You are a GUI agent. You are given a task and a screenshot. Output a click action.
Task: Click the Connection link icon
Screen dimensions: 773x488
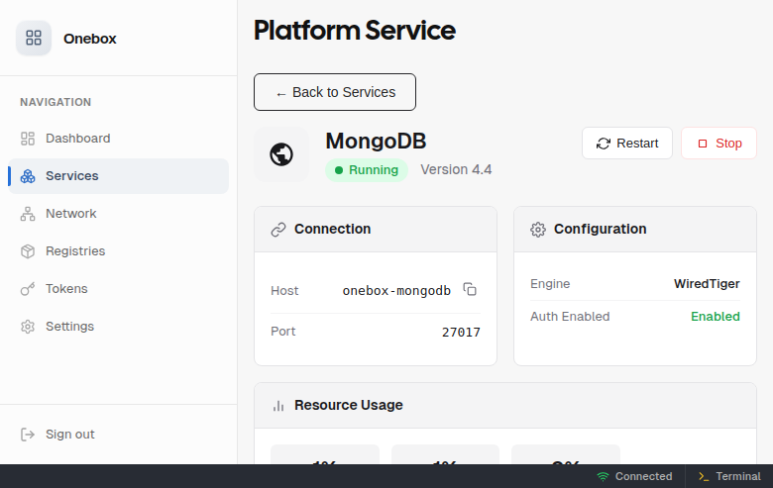coord(278,230)
